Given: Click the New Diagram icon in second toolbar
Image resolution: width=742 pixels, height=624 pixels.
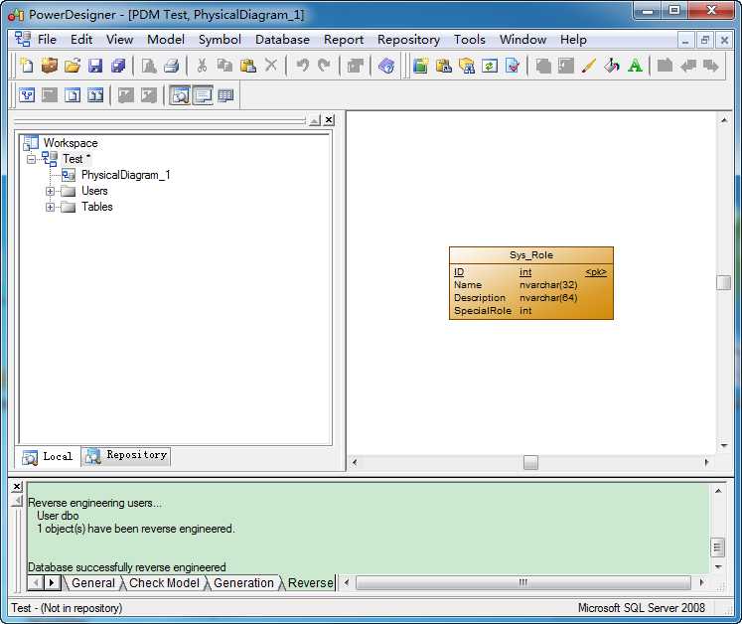Looking at the screenshot, I should (27, 95).
